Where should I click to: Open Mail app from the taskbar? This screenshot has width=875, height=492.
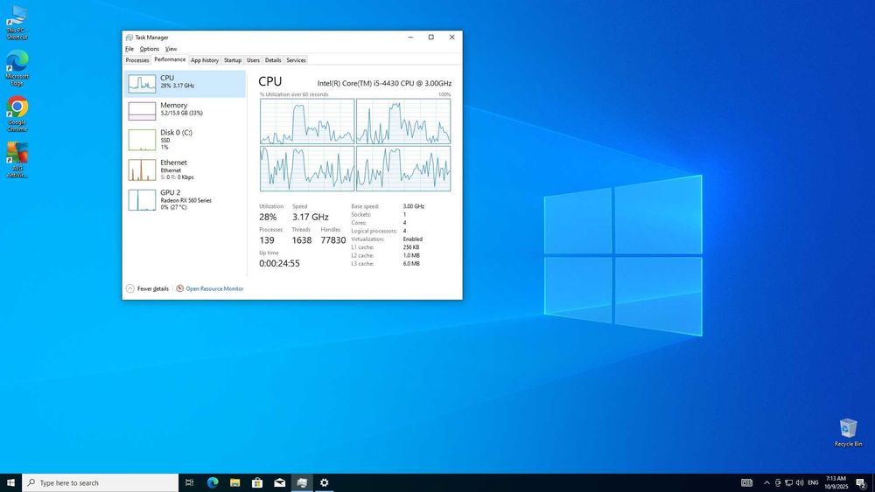(280, 482)
